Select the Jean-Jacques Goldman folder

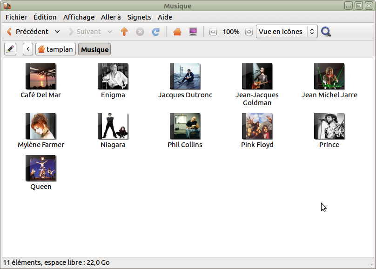coord(257,85)
